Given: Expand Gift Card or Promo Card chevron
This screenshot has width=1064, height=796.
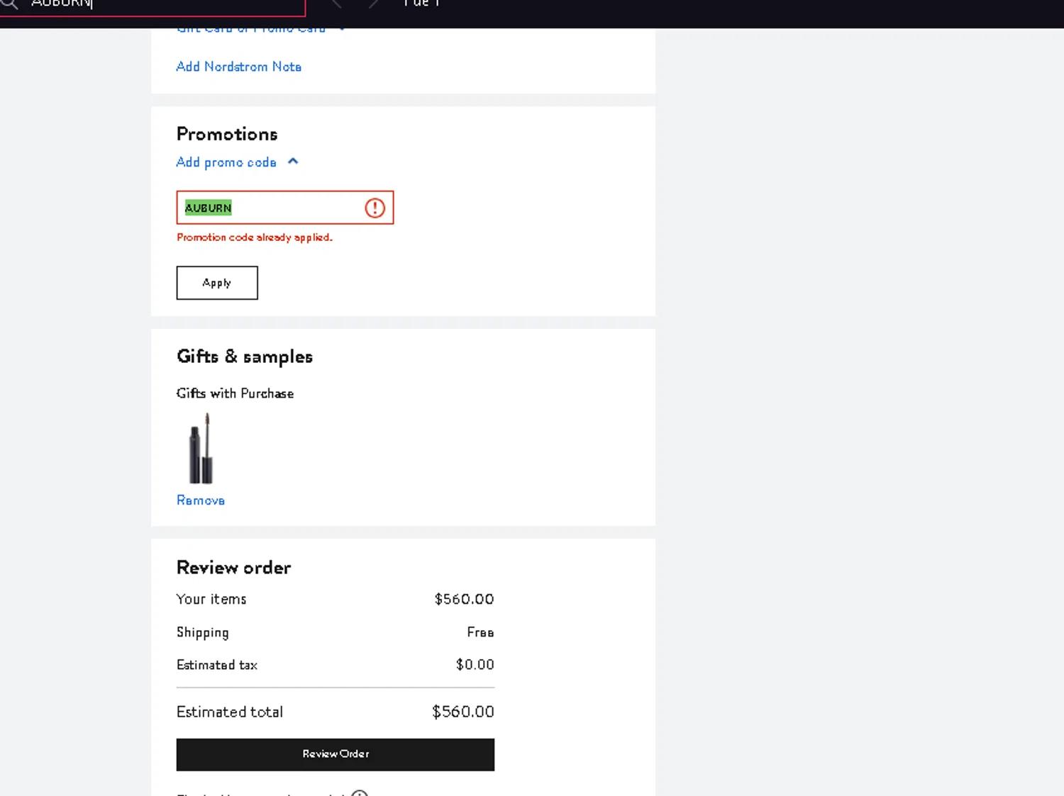Looking at the screenshot, I should [x=342, y=29].
